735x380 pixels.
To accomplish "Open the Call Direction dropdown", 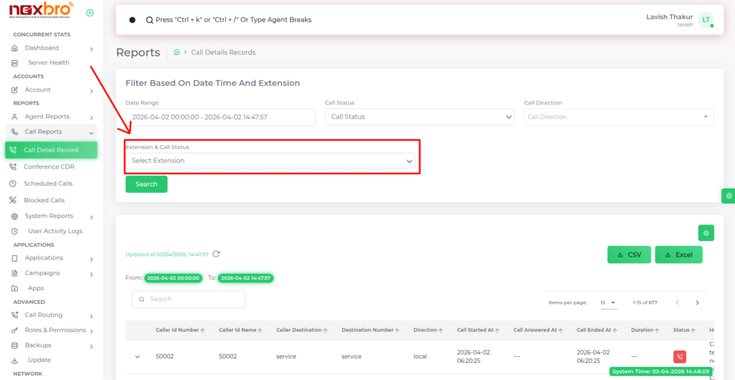I will point(618,117).
